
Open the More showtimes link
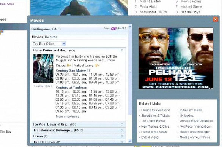tap(68, 117)
